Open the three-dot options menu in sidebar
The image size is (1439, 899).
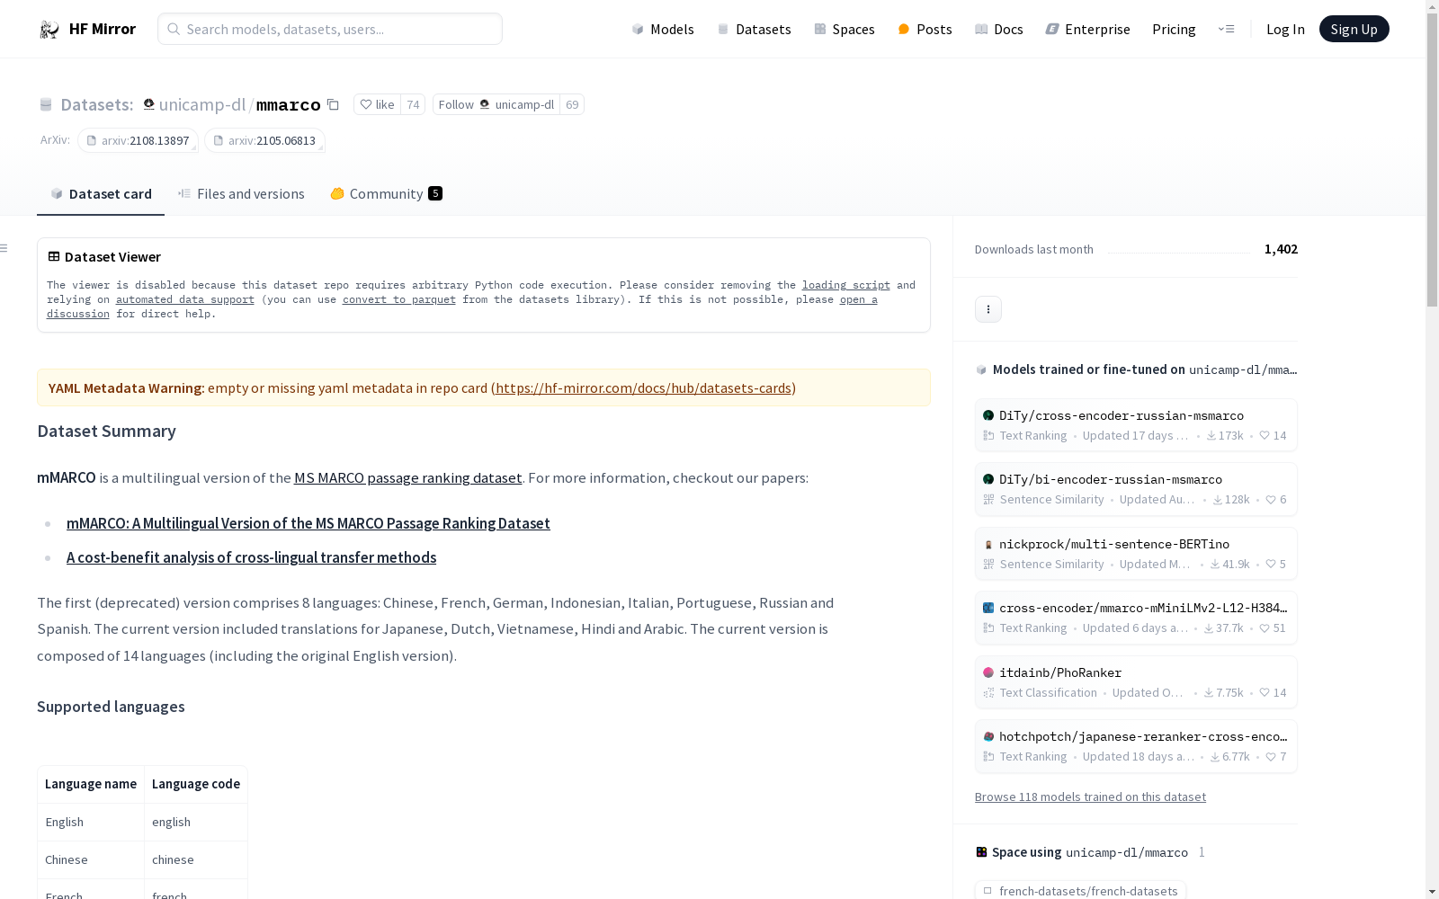click(x=988, y=309)
